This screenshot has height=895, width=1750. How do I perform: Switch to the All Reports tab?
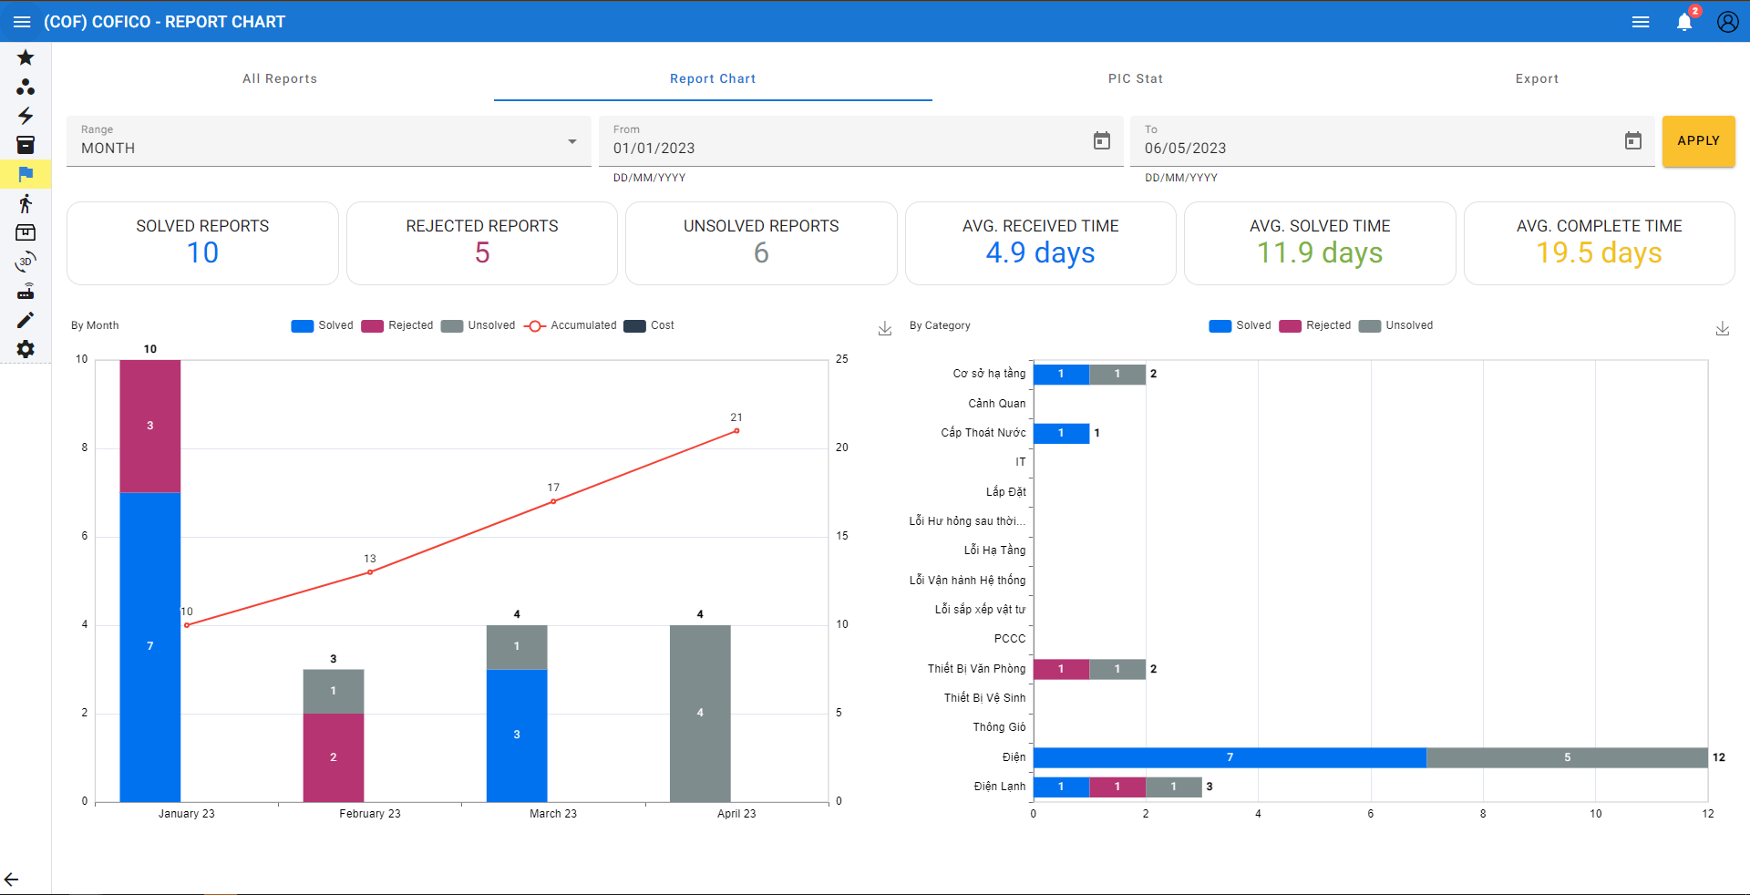click(x=280, y=78)
